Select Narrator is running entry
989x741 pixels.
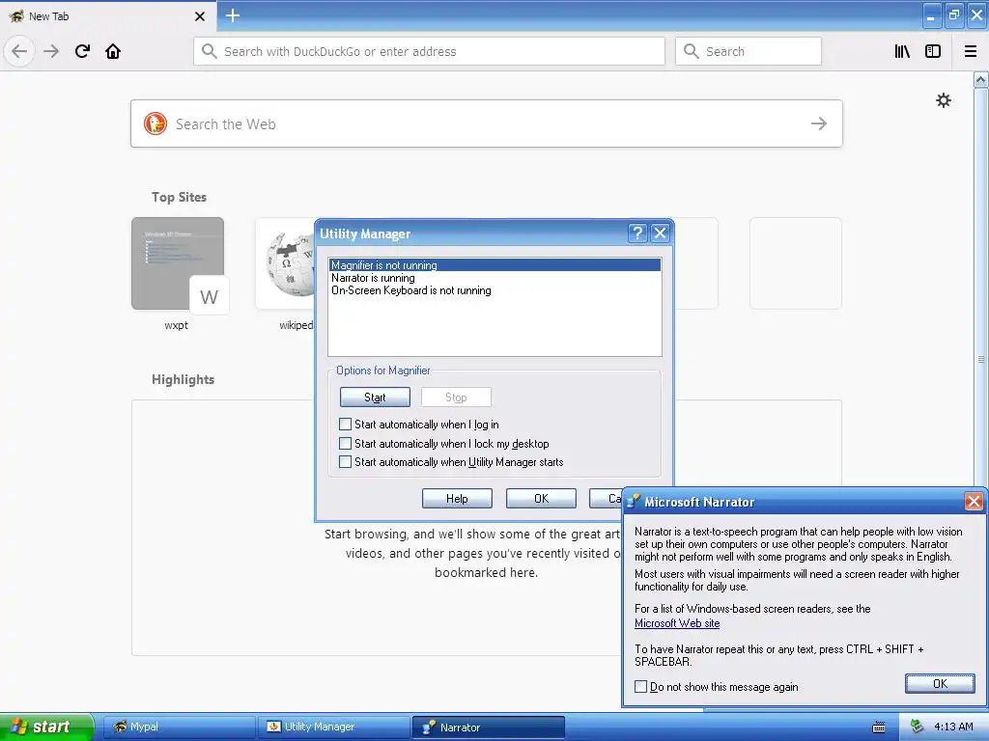494,278
